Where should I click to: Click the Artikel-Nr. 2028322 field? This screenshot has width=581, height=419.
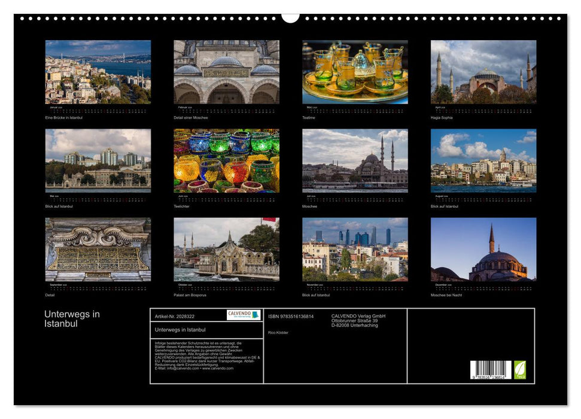pos(174,315)
